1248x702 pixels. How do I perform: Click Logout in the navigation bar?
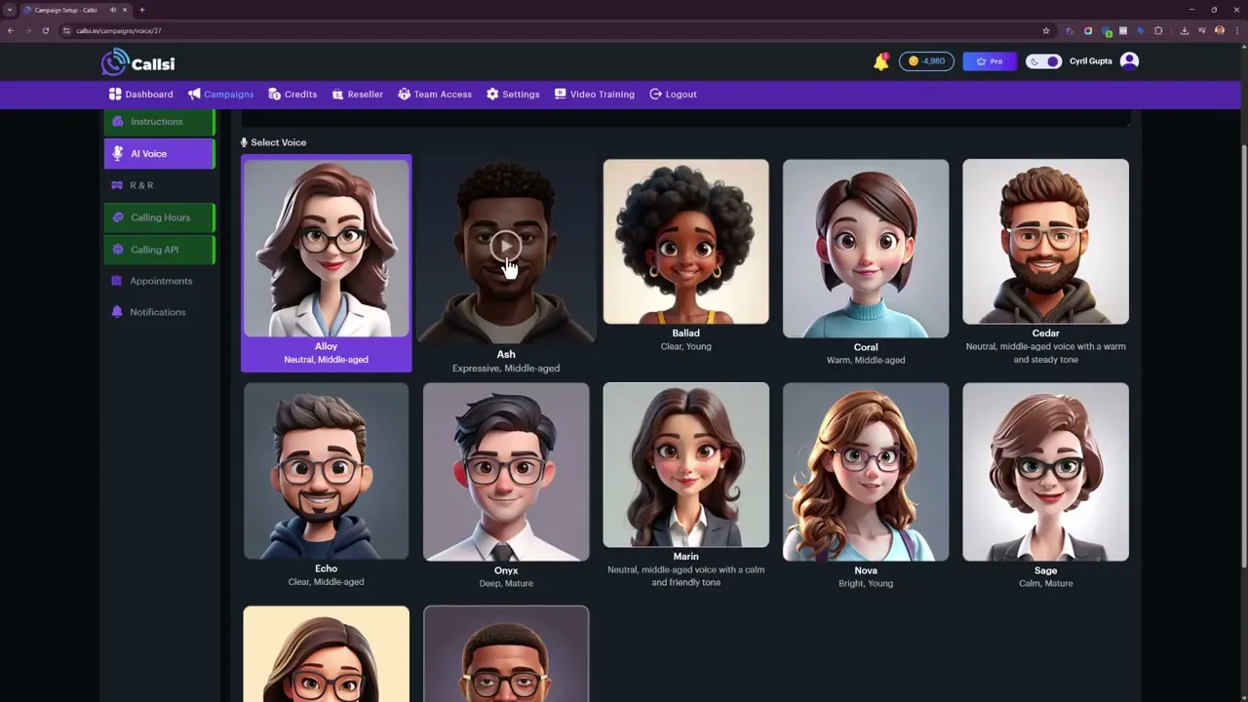673,95
